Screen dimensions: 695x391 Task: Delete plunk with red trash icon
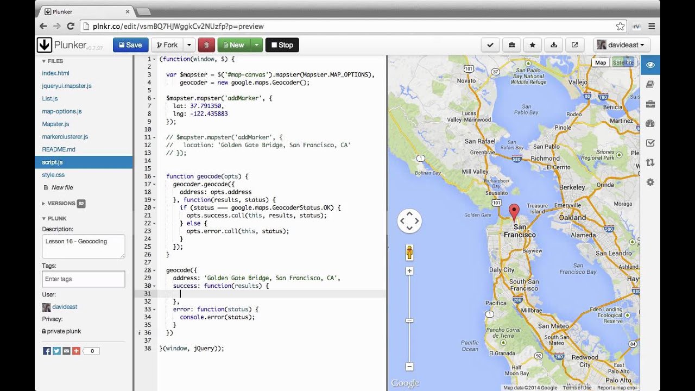pos(206,45)
